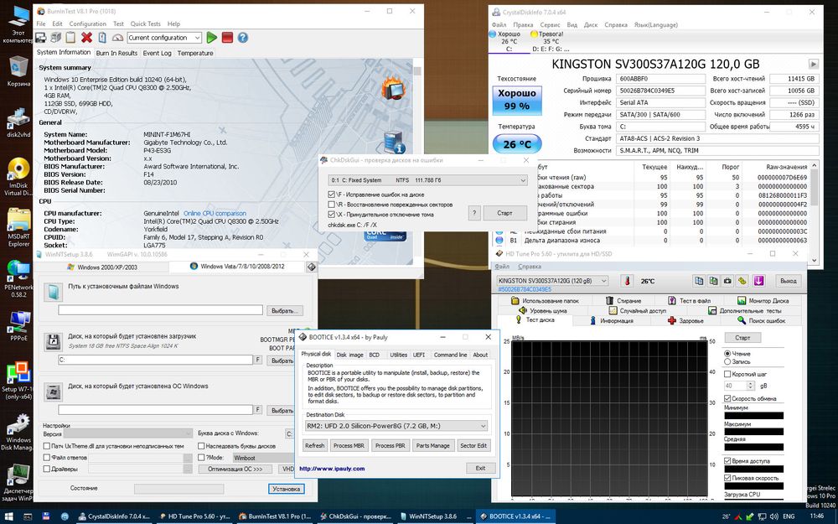Open the Current configuration dropdown in BurnInTest
The height and width of the screenshot is (524, 838).
pos(164,38)
